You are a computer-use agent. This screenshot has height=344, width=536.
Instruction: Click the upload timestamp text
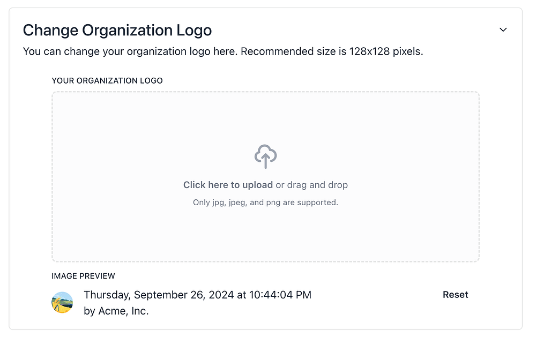[x=197, y=295]
